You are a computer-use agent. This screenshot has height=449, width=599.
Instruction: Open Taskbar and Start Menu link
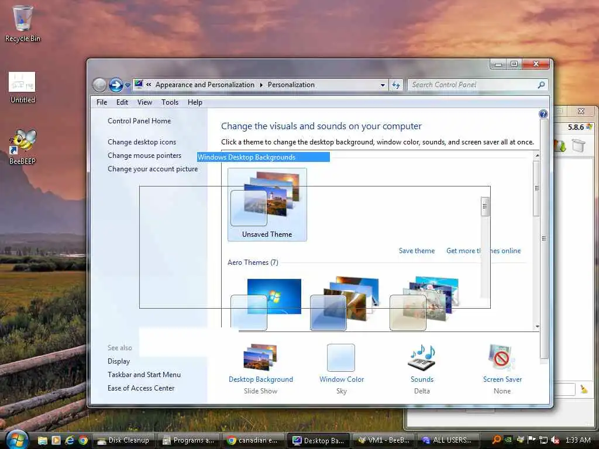(x=144, y=375)
